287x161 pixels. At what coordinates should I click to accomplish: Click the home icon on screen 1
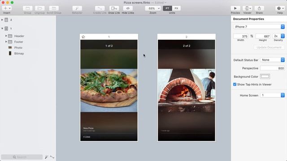83,37
